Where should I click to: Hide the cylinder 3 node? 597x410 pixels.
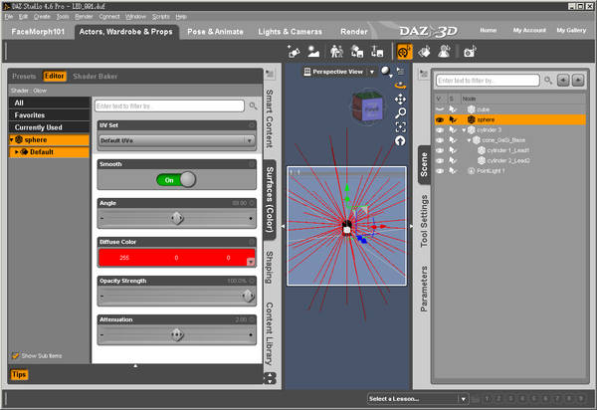440,129
